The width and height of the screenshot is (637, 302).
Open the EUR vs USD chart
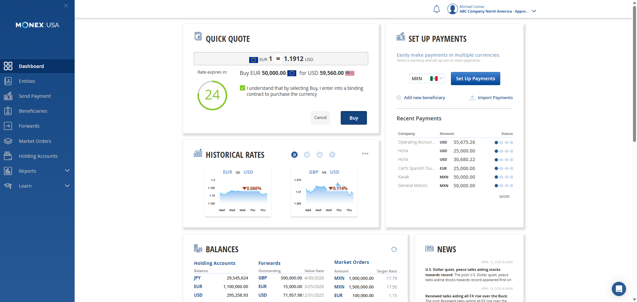[x=238, y=192]
